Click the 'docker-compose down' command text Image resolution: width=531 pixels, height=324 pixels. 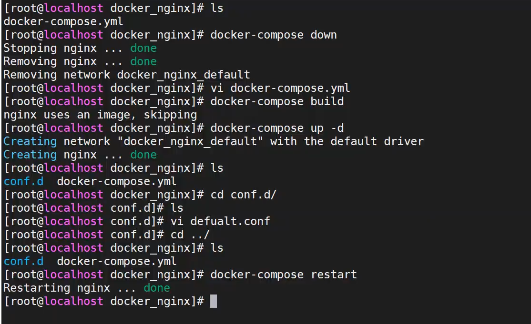[273, 35]
